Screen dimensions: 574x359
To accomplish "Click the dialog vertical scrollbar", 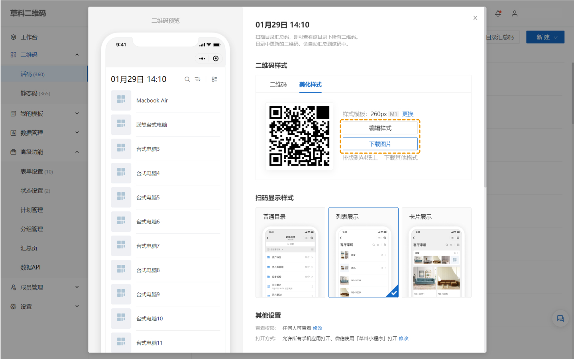I will pos(485,98).
